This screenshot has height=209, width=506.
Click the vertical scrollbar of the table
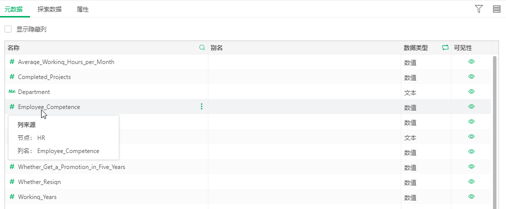point(494,132)
